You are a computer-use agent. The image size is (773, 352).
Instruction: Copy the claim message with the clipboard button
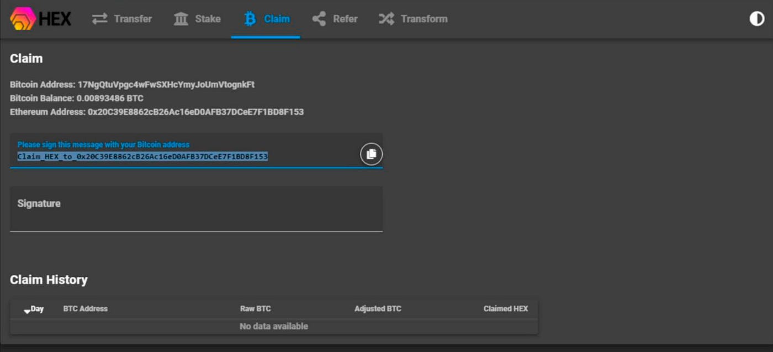[371, 154]
